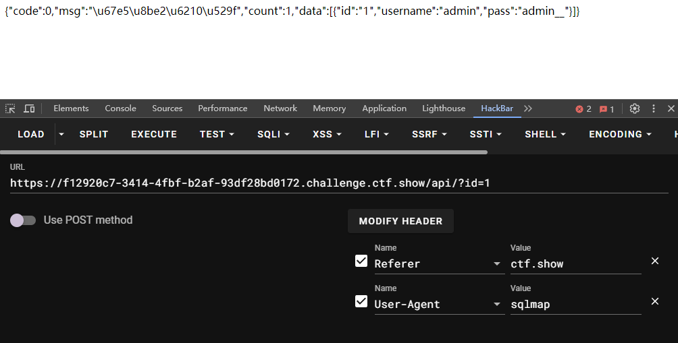The image size is (678, 343).
Task: Click the EXECUTE button
Action: pos(154,134)
